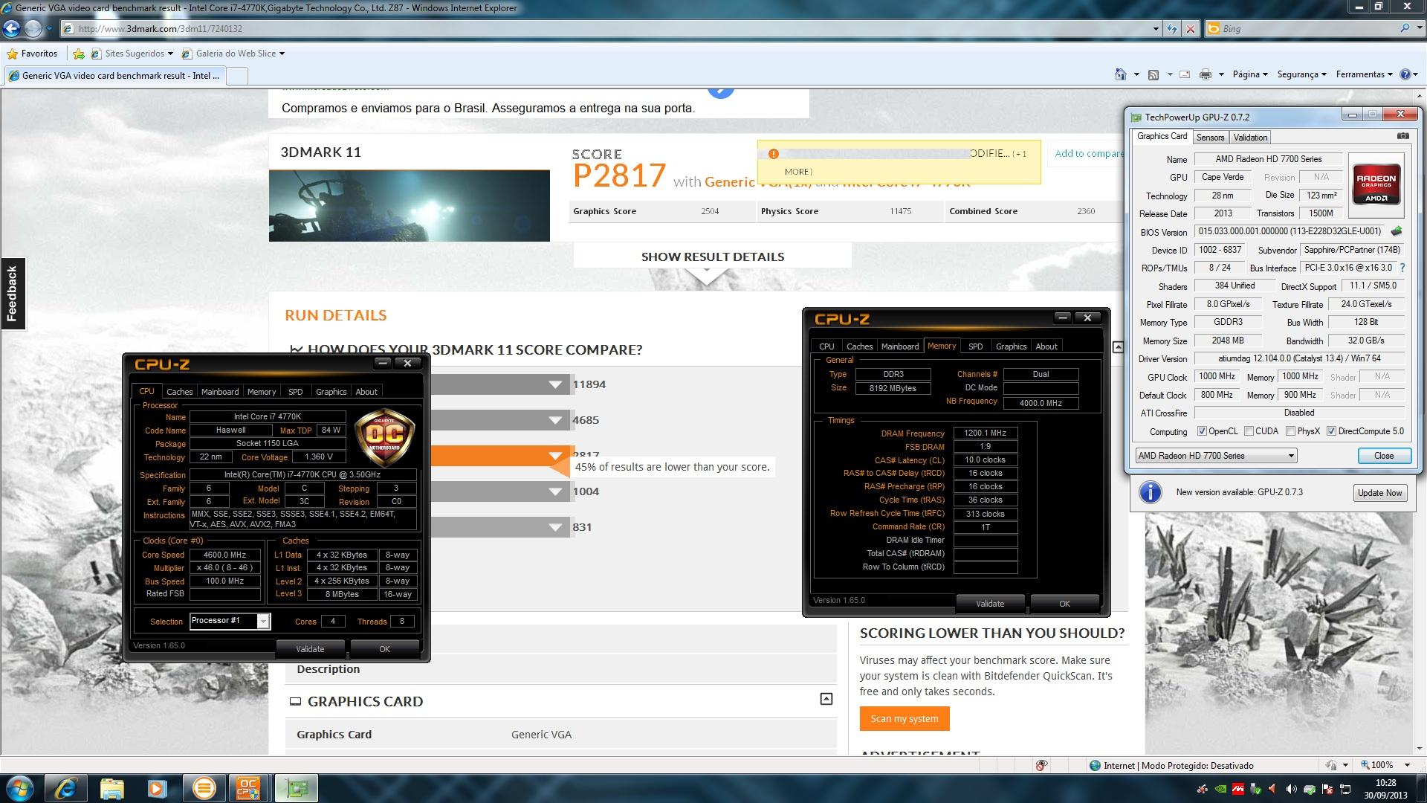Open SPD tab in CPU-Z Memory window
The width and height of the screenshot is (1427, 803).
coord(975,346)
